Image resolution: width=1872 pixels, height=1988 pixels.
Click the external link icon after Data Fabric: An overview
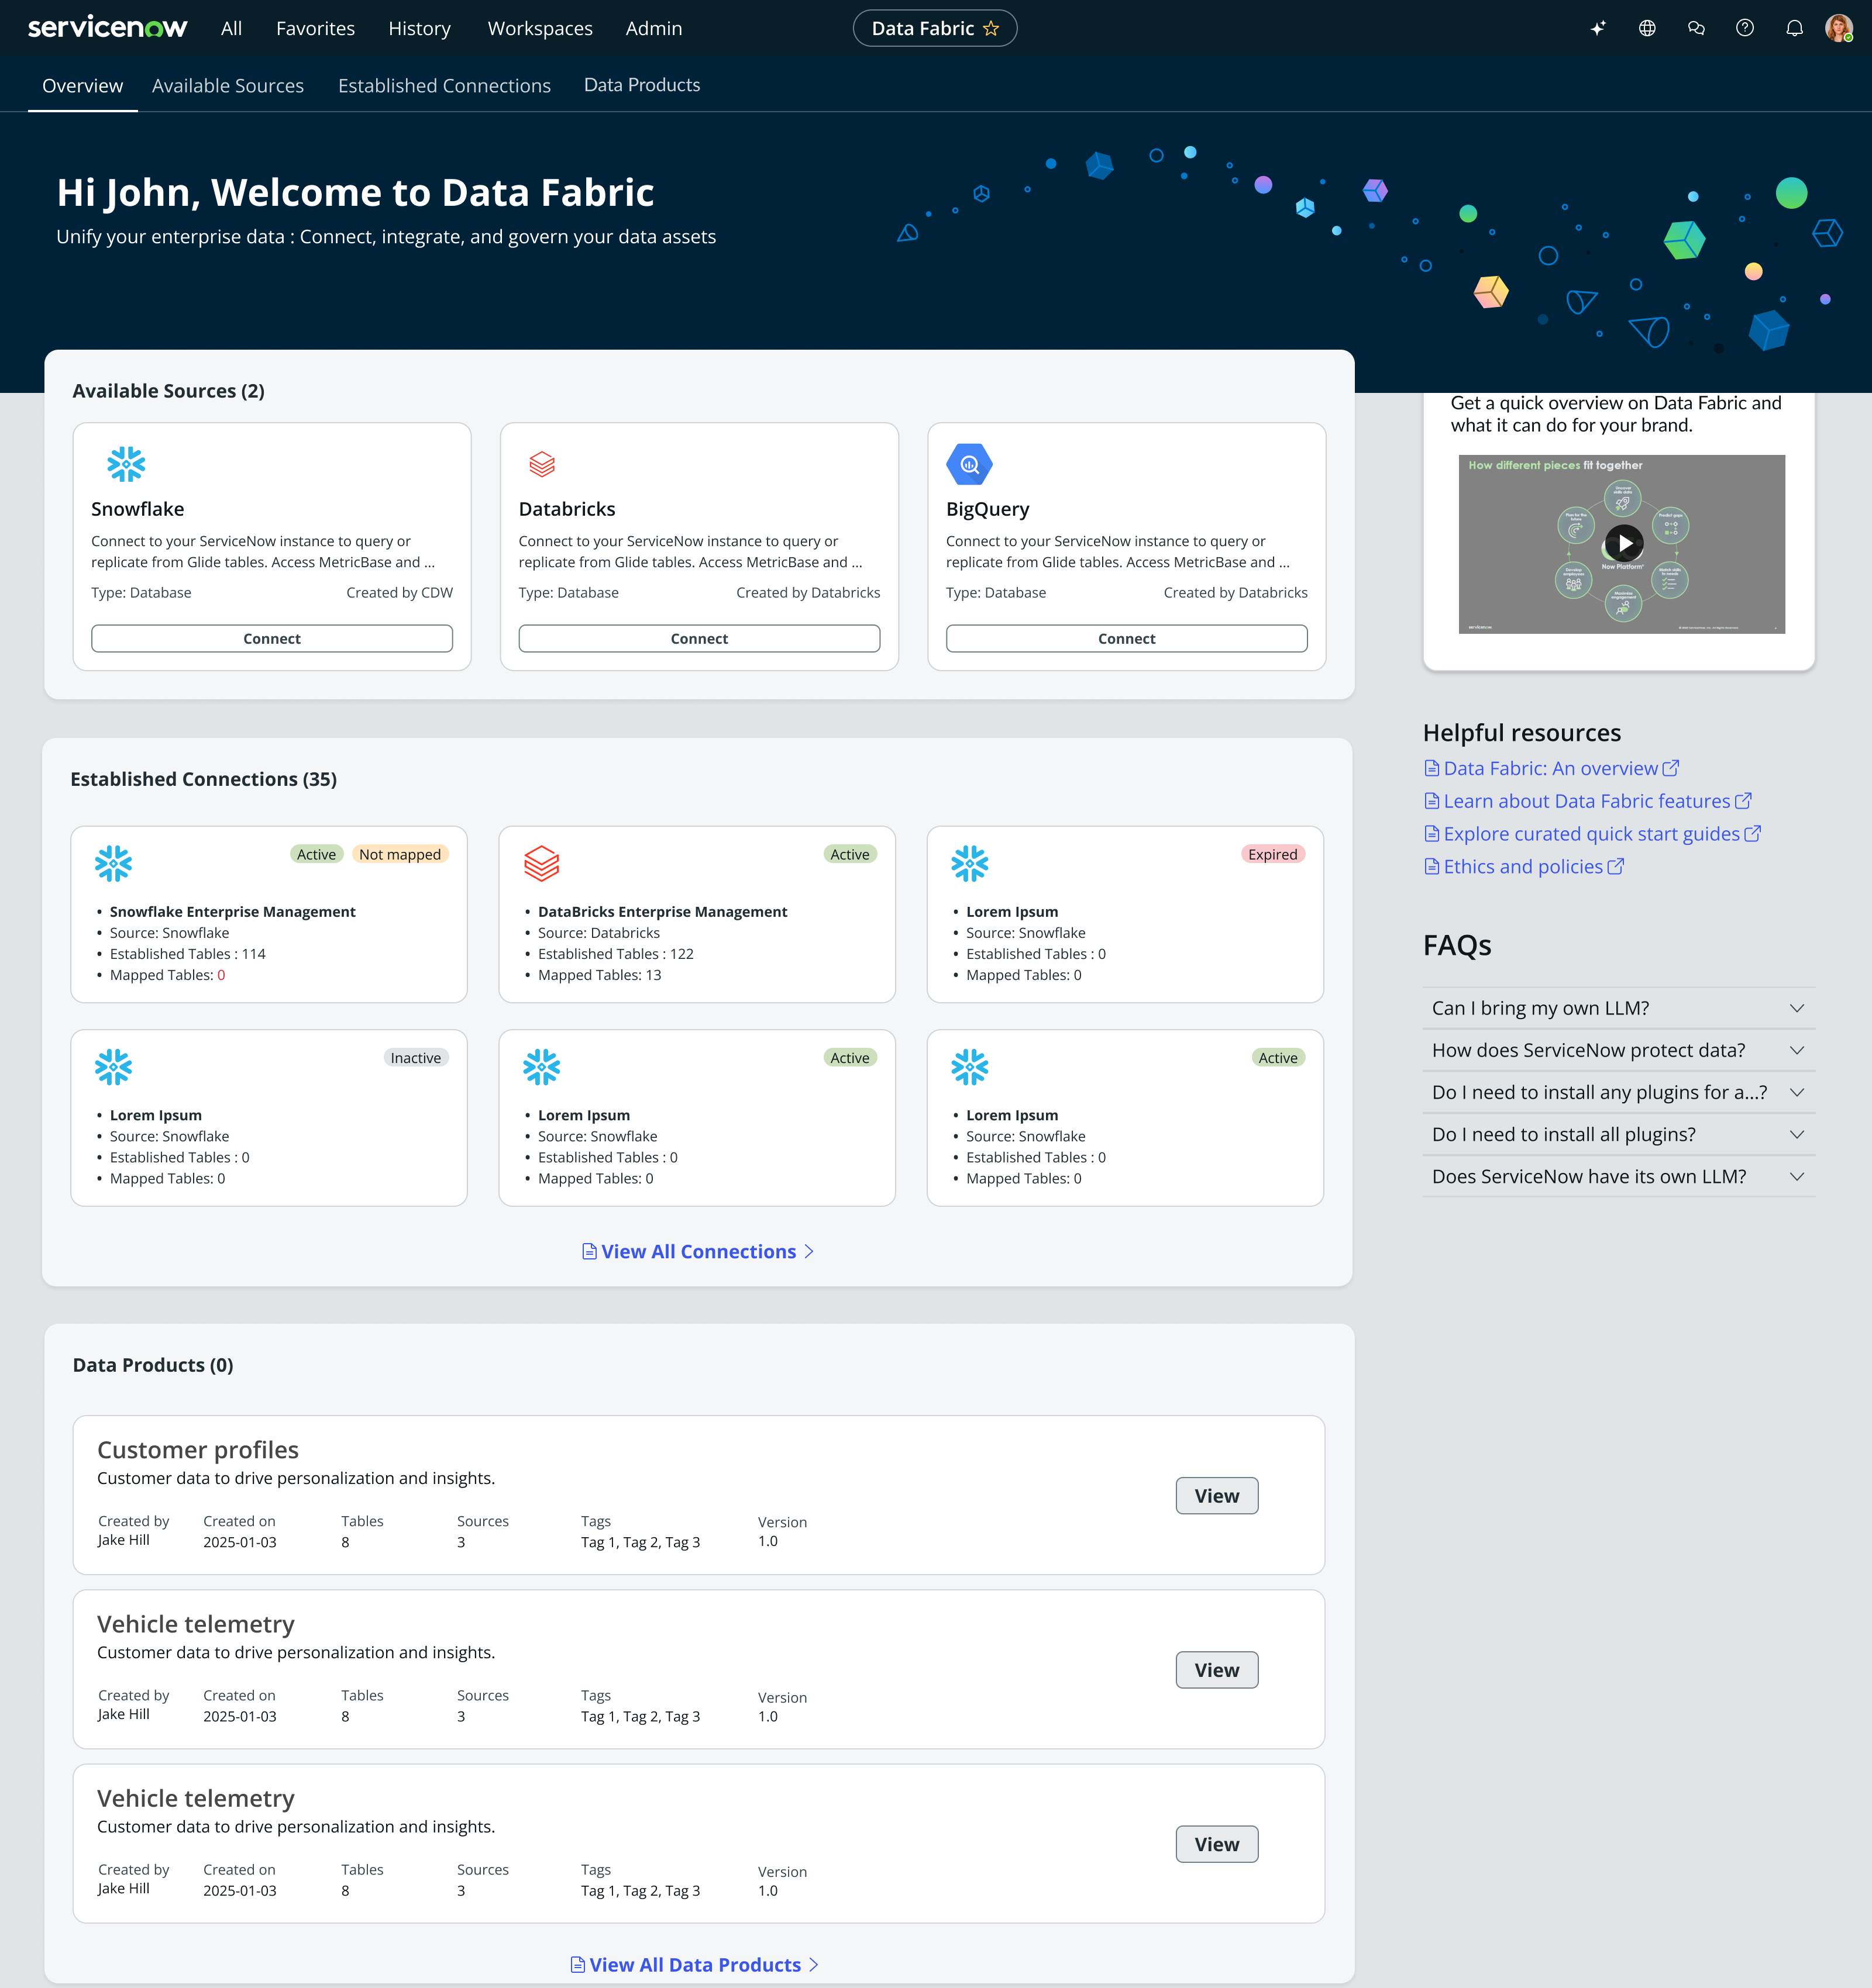tap(1671, 768)
